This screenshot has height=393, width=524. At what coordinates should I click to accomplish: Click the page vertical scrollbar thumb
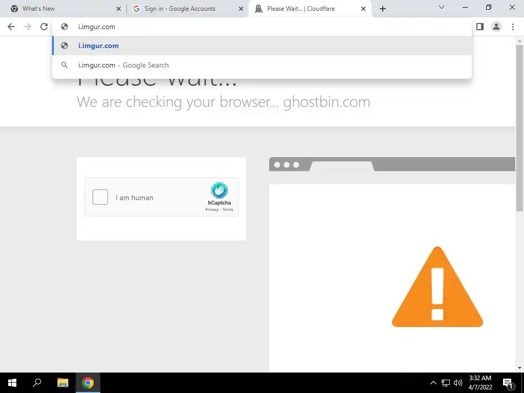pyautogui.click(x=519, y=128)
